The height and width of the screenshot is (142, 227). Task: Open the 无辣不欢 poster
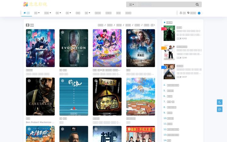pyautogui.click(x=40, y=134)
